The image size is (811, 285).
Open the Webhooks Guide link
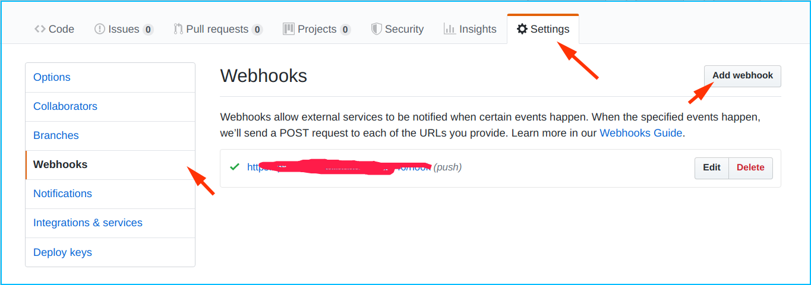click(x=640, y=133)
